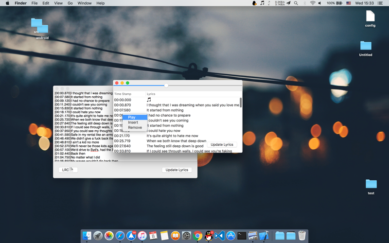Open Google Chrome from the dock
Screen dimensions: 389x243
click(x=197, y=236)
